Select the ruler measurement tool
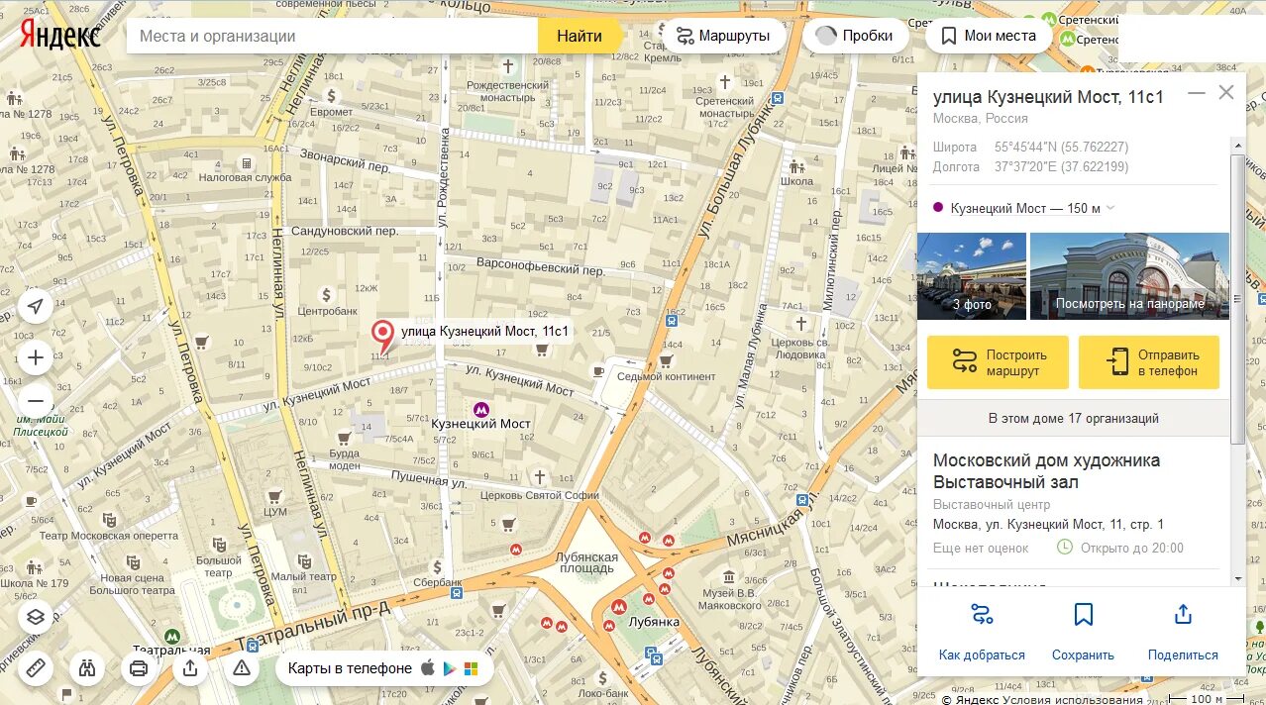Viewport: 1266px width, 705px height. click(36, 668)
